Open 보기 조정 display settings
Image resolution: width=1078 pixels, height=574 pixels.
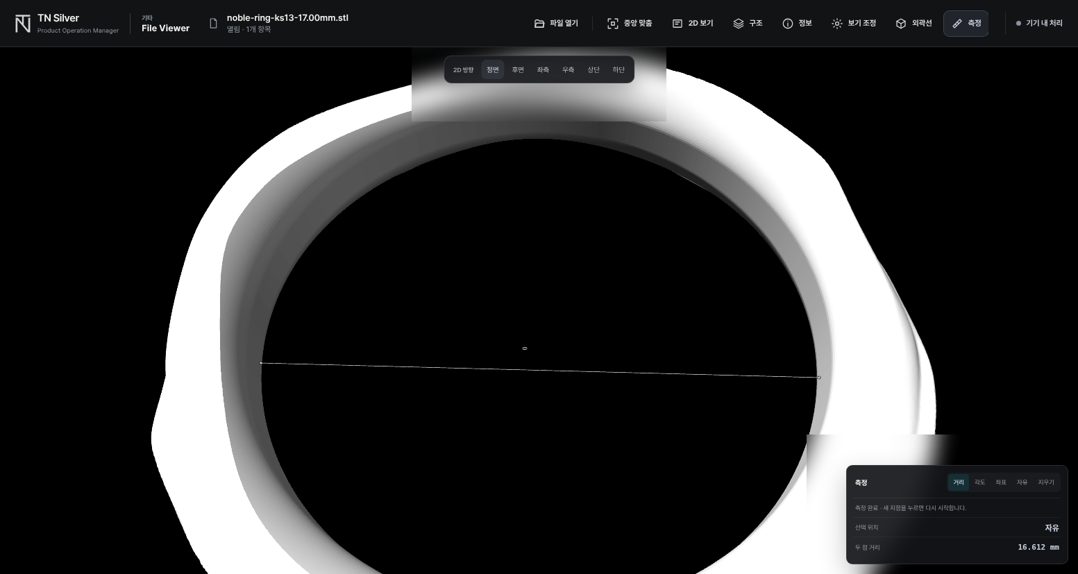click(854, 24)
